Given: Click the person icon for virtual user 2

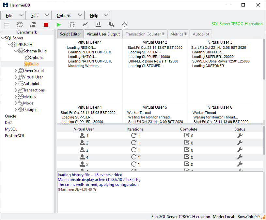Looking at the screenshot, I should pyautogui.click(x=82, y=143).
